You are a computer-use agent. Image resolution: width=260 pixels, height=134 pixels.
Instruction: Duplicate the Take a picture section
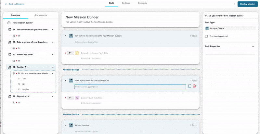190,86
